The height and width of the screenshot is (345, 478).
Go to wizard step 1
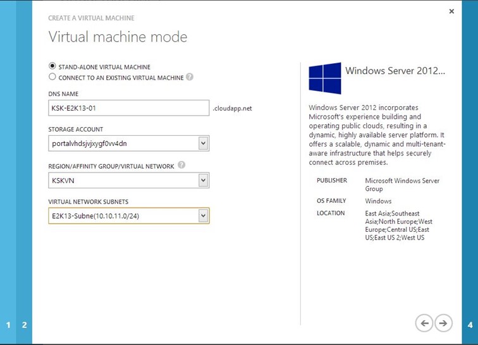[x=8, y=325]
